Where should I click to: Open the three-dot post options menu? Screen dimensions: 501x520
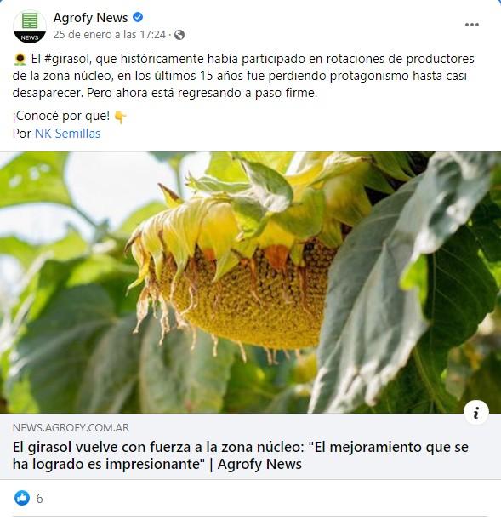point(471,25)
